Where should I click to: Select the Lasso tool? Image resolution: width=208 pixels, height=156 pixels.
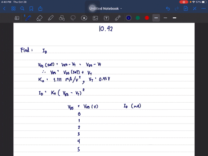coord(73,18)
